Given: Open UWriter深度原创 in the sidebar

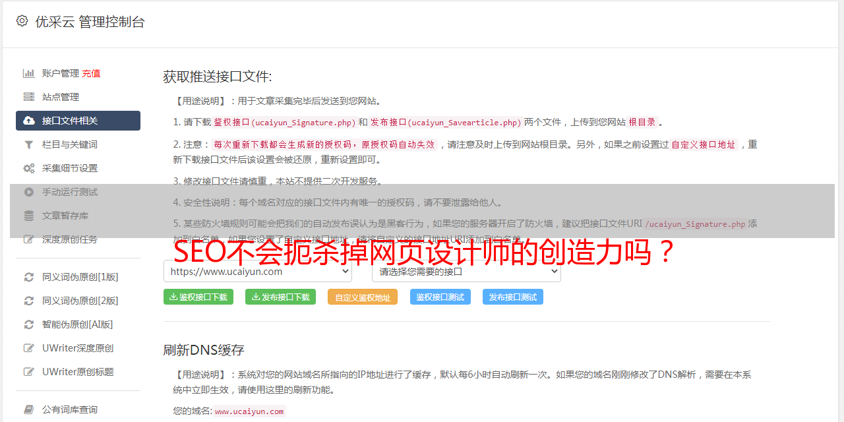Looking at the screenshot, I should 78,348.
